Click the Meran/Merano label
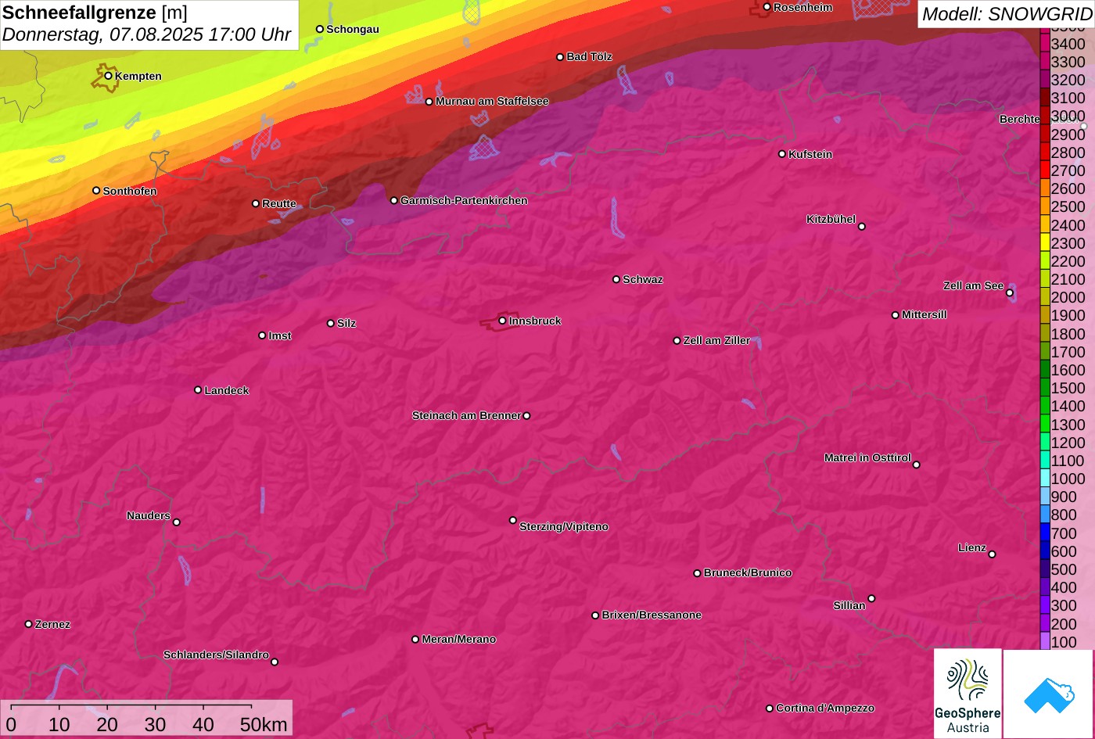The height and width of the screenshot is (739, 1095). click(459, 639)
